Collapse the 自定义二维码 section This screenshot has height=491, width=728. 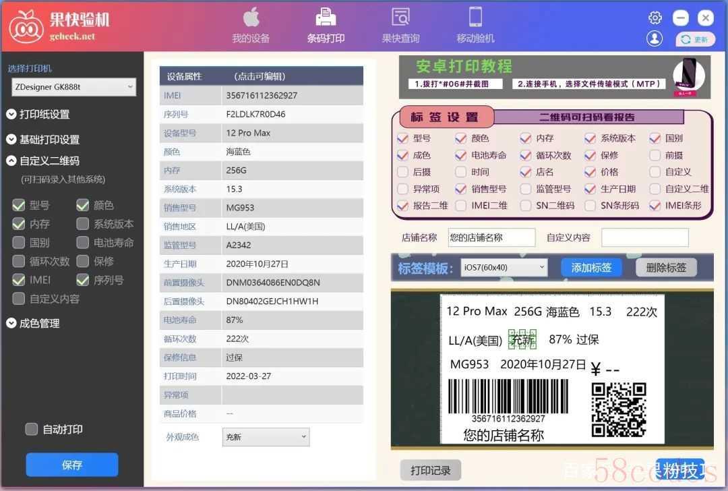(42, 161)
